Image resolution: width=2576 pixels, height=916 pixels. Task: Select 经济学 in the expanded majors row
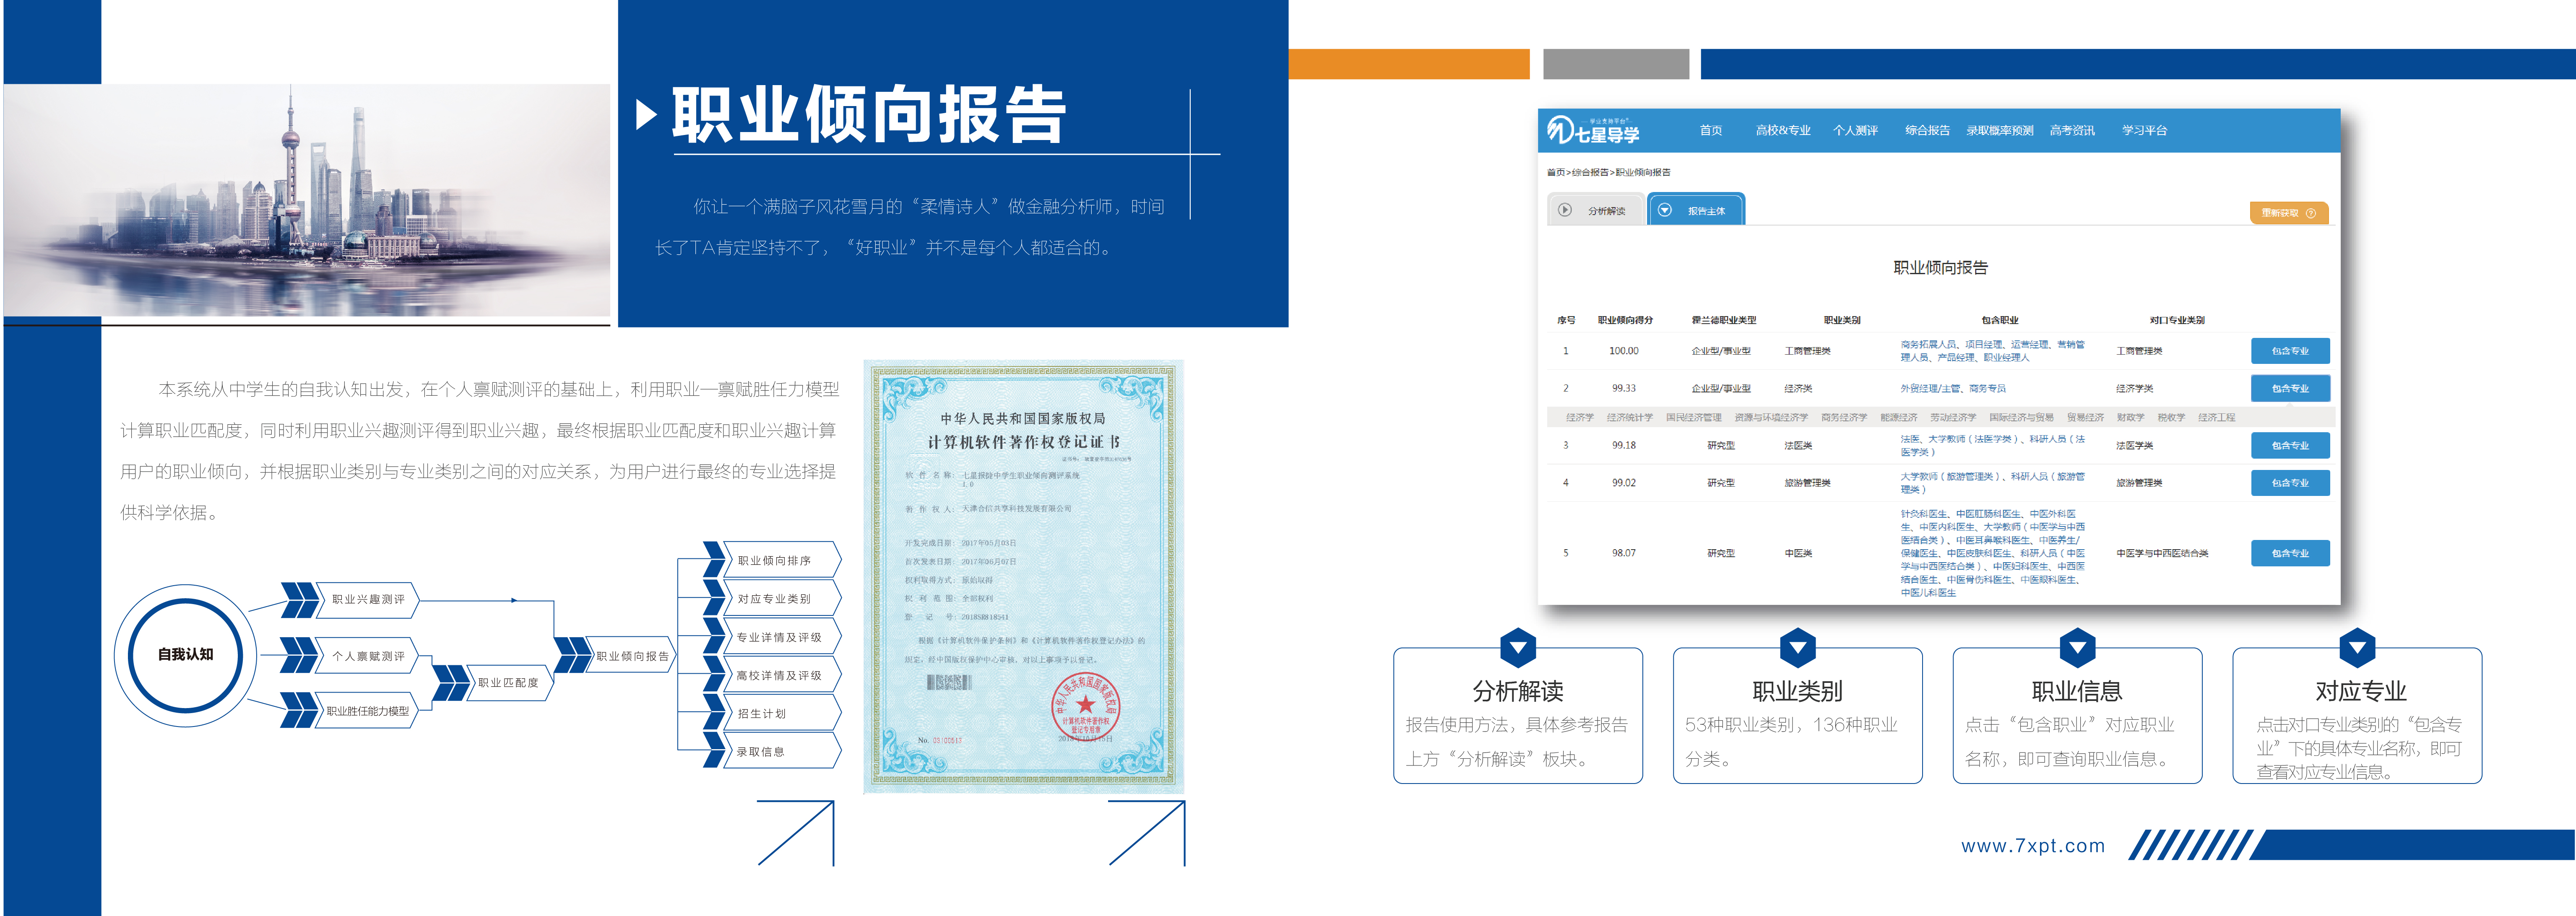[x=1579, y=417]
